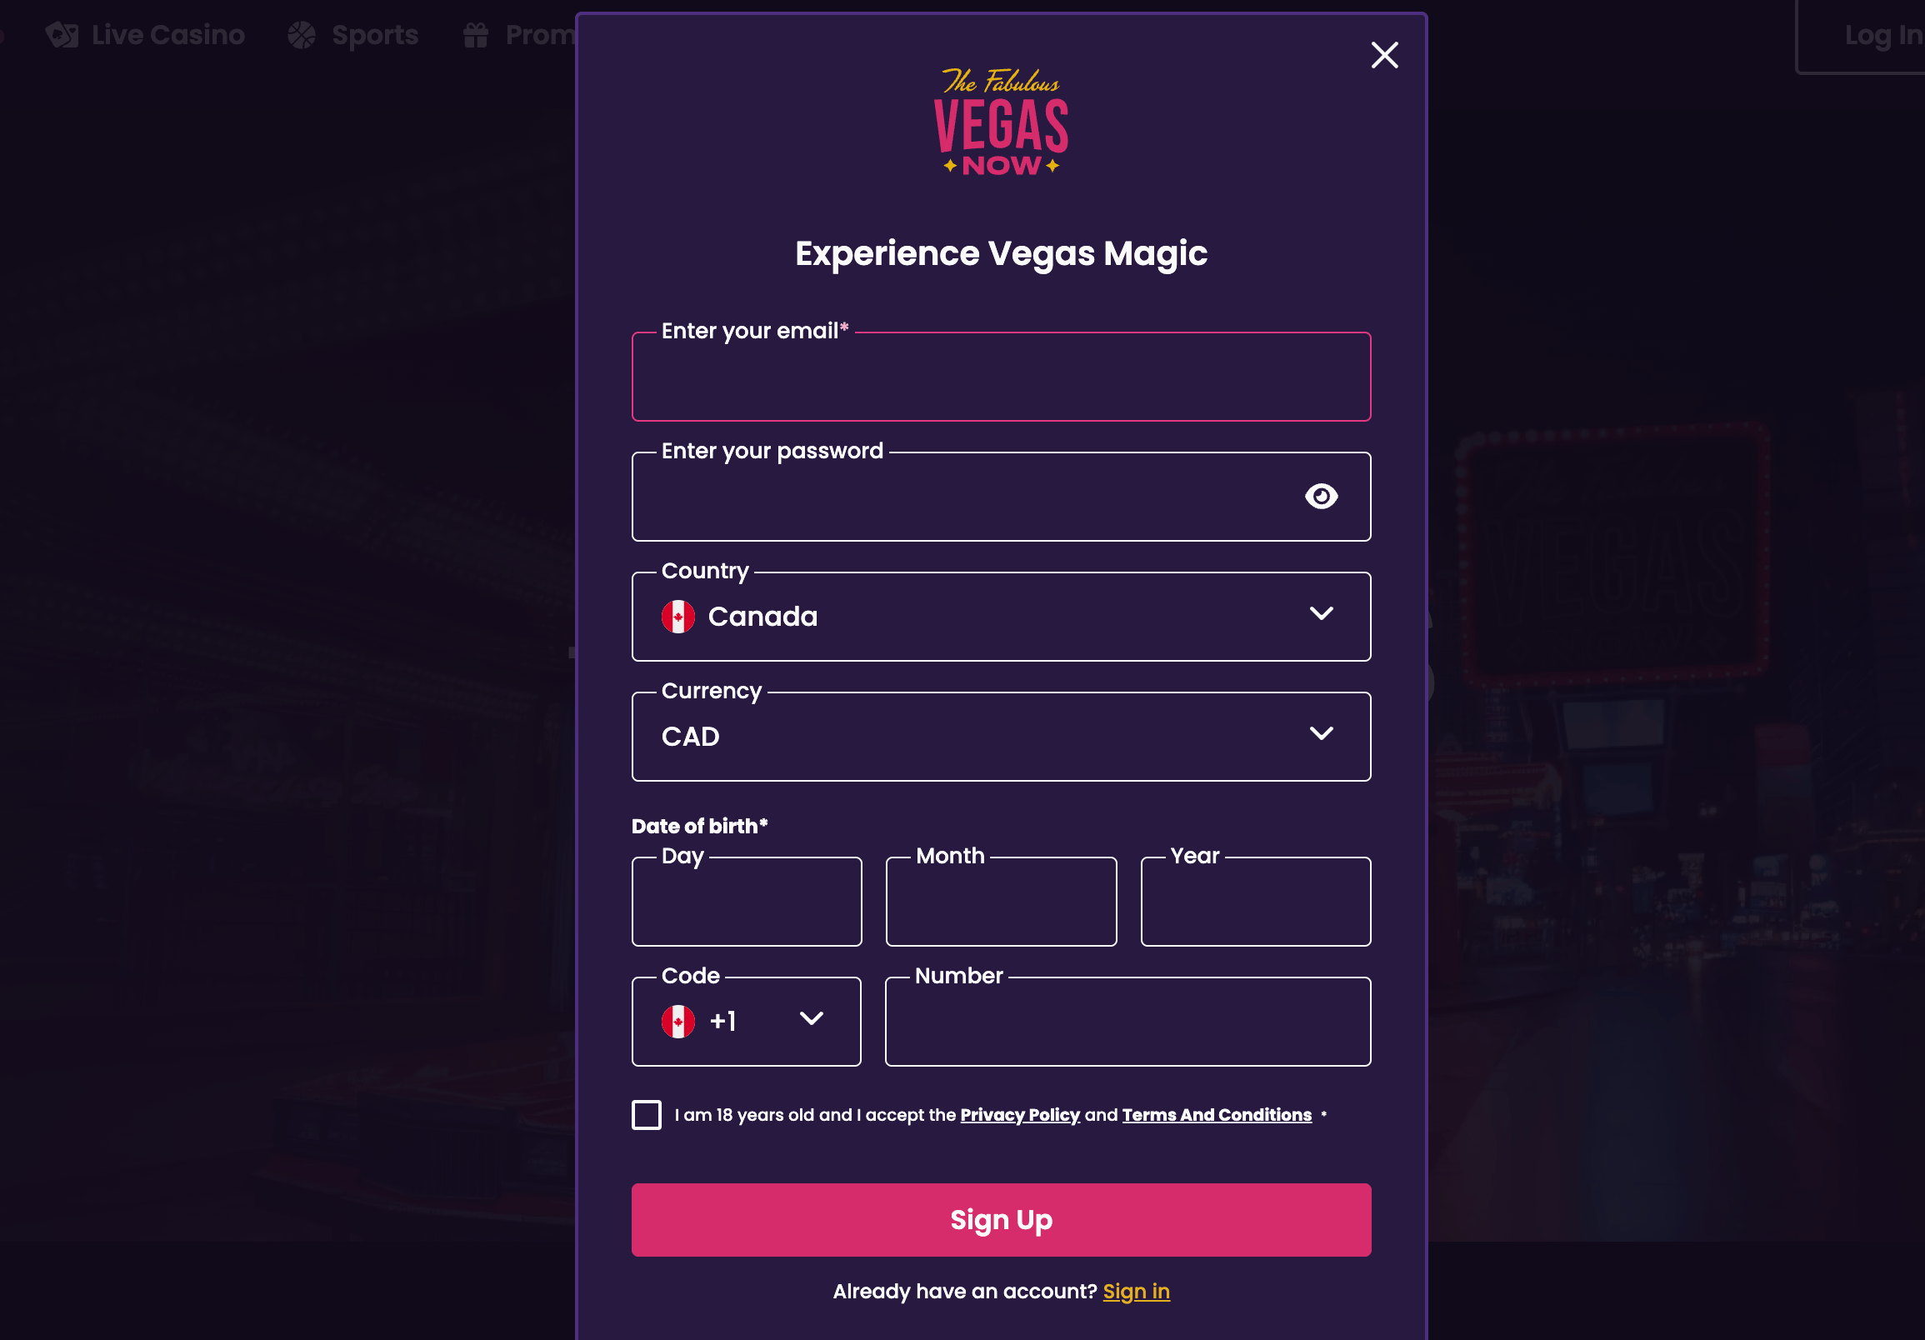This screenshot has height=1340, width=1925.
Task: Focus the Enter your email field
Action: pyautogui.click(x=1001, y=377)
